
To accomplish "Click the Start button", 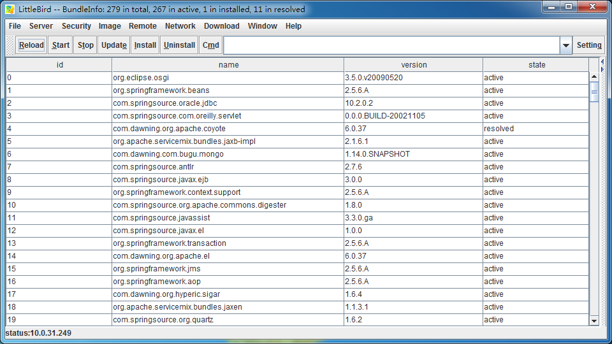I will point(61,45).
